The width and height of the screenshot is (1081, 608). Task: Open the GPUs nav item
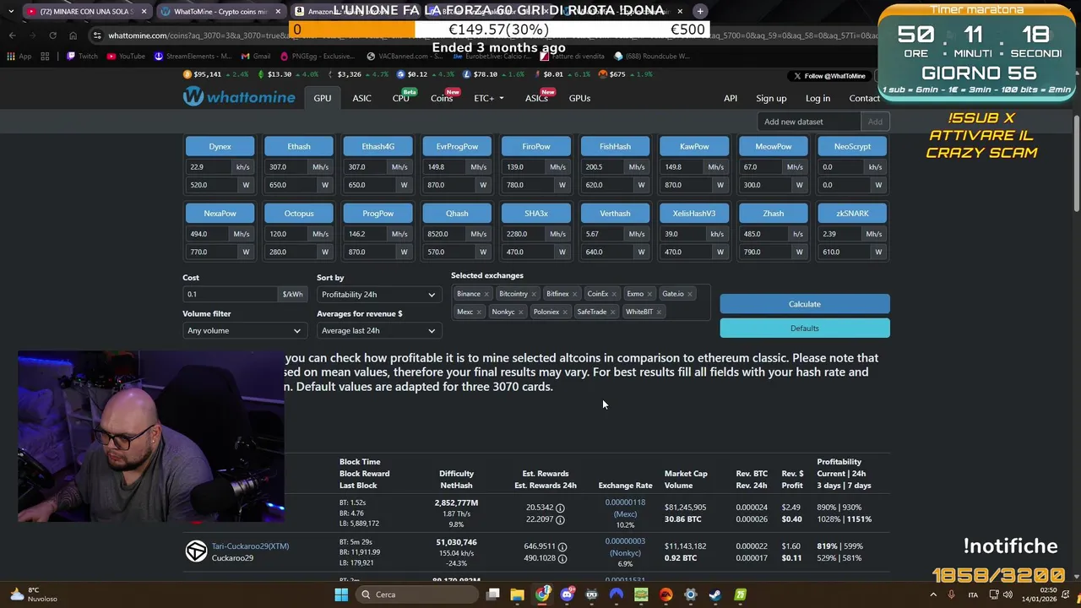579,98
